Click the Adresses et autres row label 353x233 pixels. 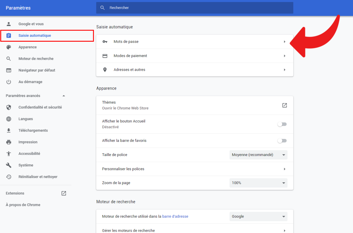(x=129, y=70)
